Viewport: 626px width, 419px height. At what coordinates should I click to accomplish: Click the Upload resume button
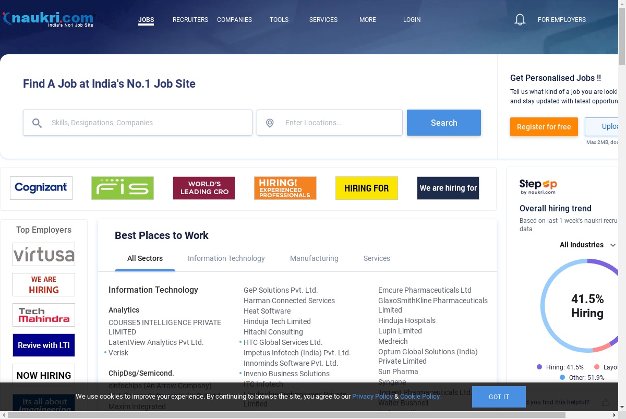pos(602,127)
